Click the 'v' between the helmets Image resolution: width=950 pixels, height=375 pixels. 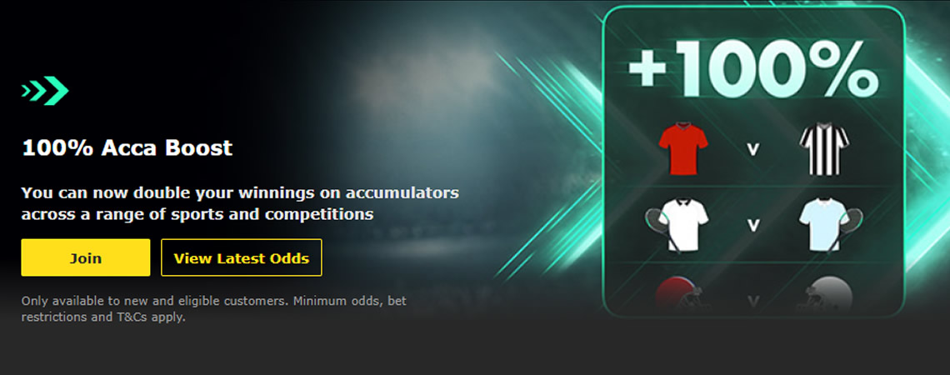click(753, 301)
